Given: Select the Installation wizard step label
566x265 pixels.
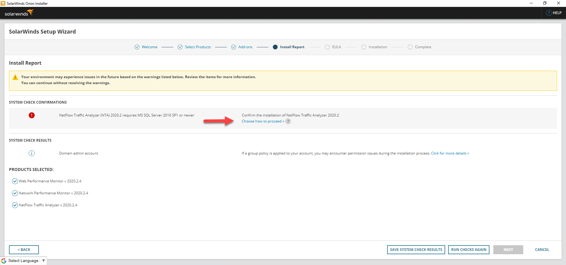Looking at the screenshot, I should 378,47.
